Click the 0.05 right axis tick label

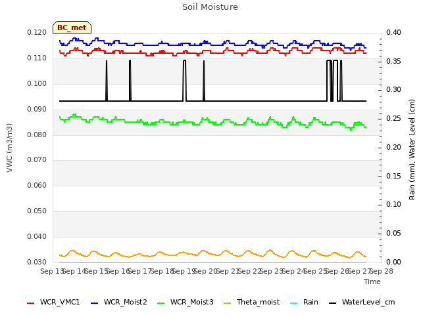[393, 234]
